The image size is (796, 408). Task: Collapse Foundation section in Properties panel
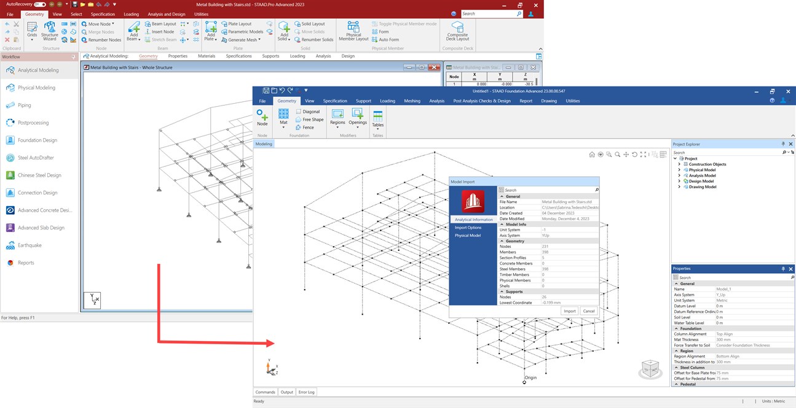click(676, 328)
